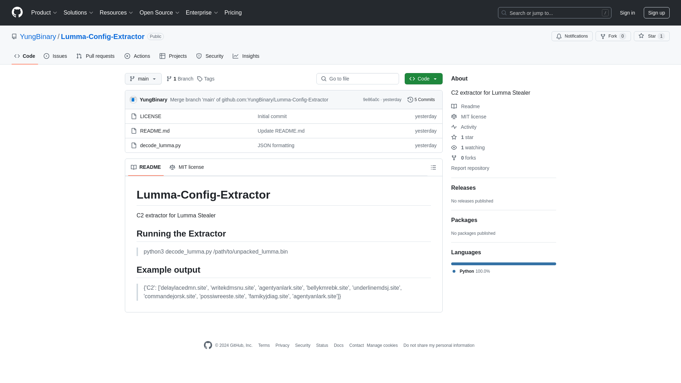Screen dimensions: 681x383
Task: Click the Insights graph icon
Action: [x=236, y=56]
